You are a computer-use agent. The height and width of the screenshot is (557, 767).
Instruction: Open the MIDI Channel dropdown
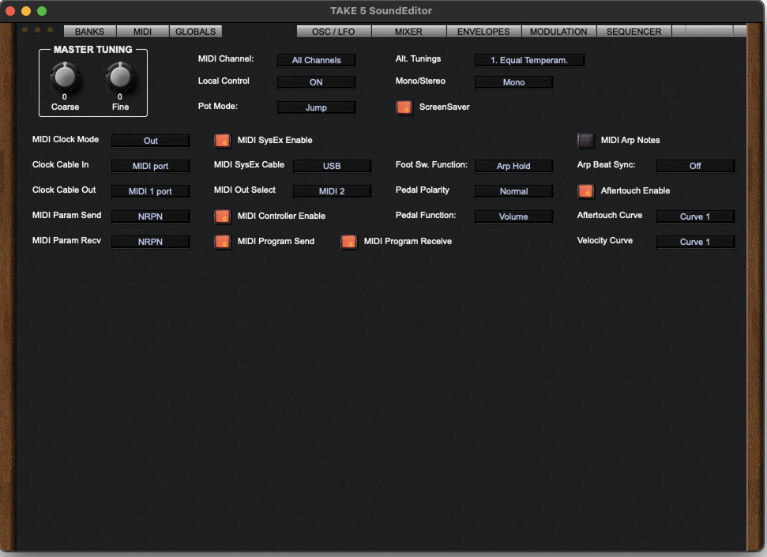click(316, 60)
